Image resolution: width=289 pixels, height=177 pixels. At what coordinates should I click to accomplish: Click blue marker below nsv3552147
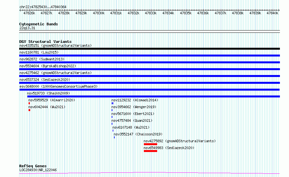point(114,137)
